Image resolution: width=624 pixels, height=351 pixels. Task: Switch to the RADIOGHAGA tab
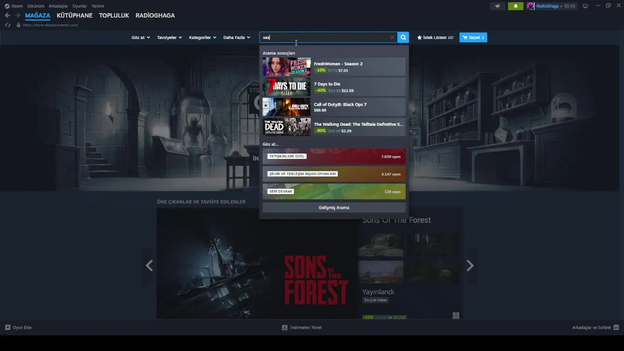coord(155,16)
